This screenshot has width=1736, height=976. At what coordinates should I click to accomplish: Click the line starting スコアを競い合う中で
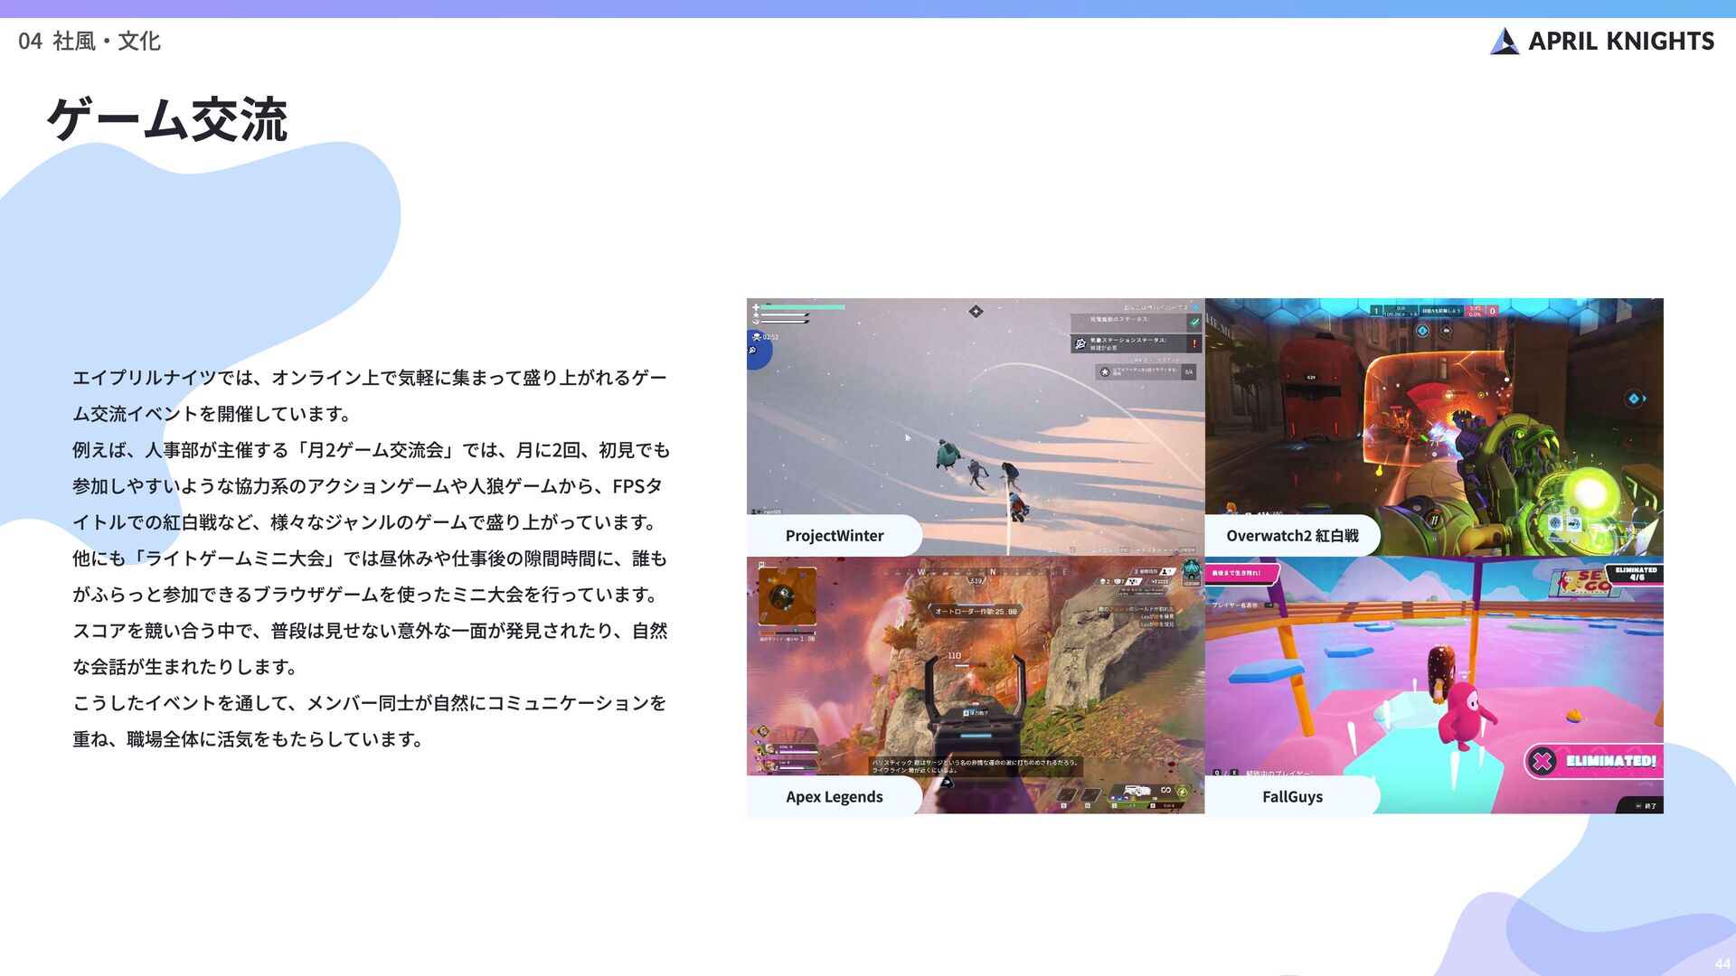tap(370, 631)
